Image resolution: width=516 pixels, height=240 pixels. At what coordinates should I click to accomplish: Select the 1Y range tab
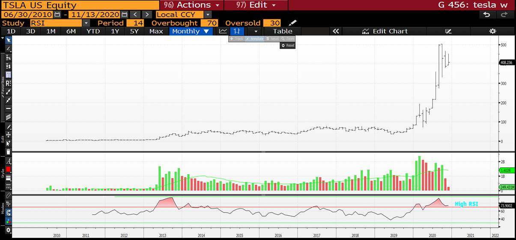pos(115,31)
